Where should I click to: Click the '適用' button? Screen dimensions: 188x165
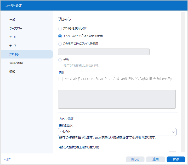(156, 159)
